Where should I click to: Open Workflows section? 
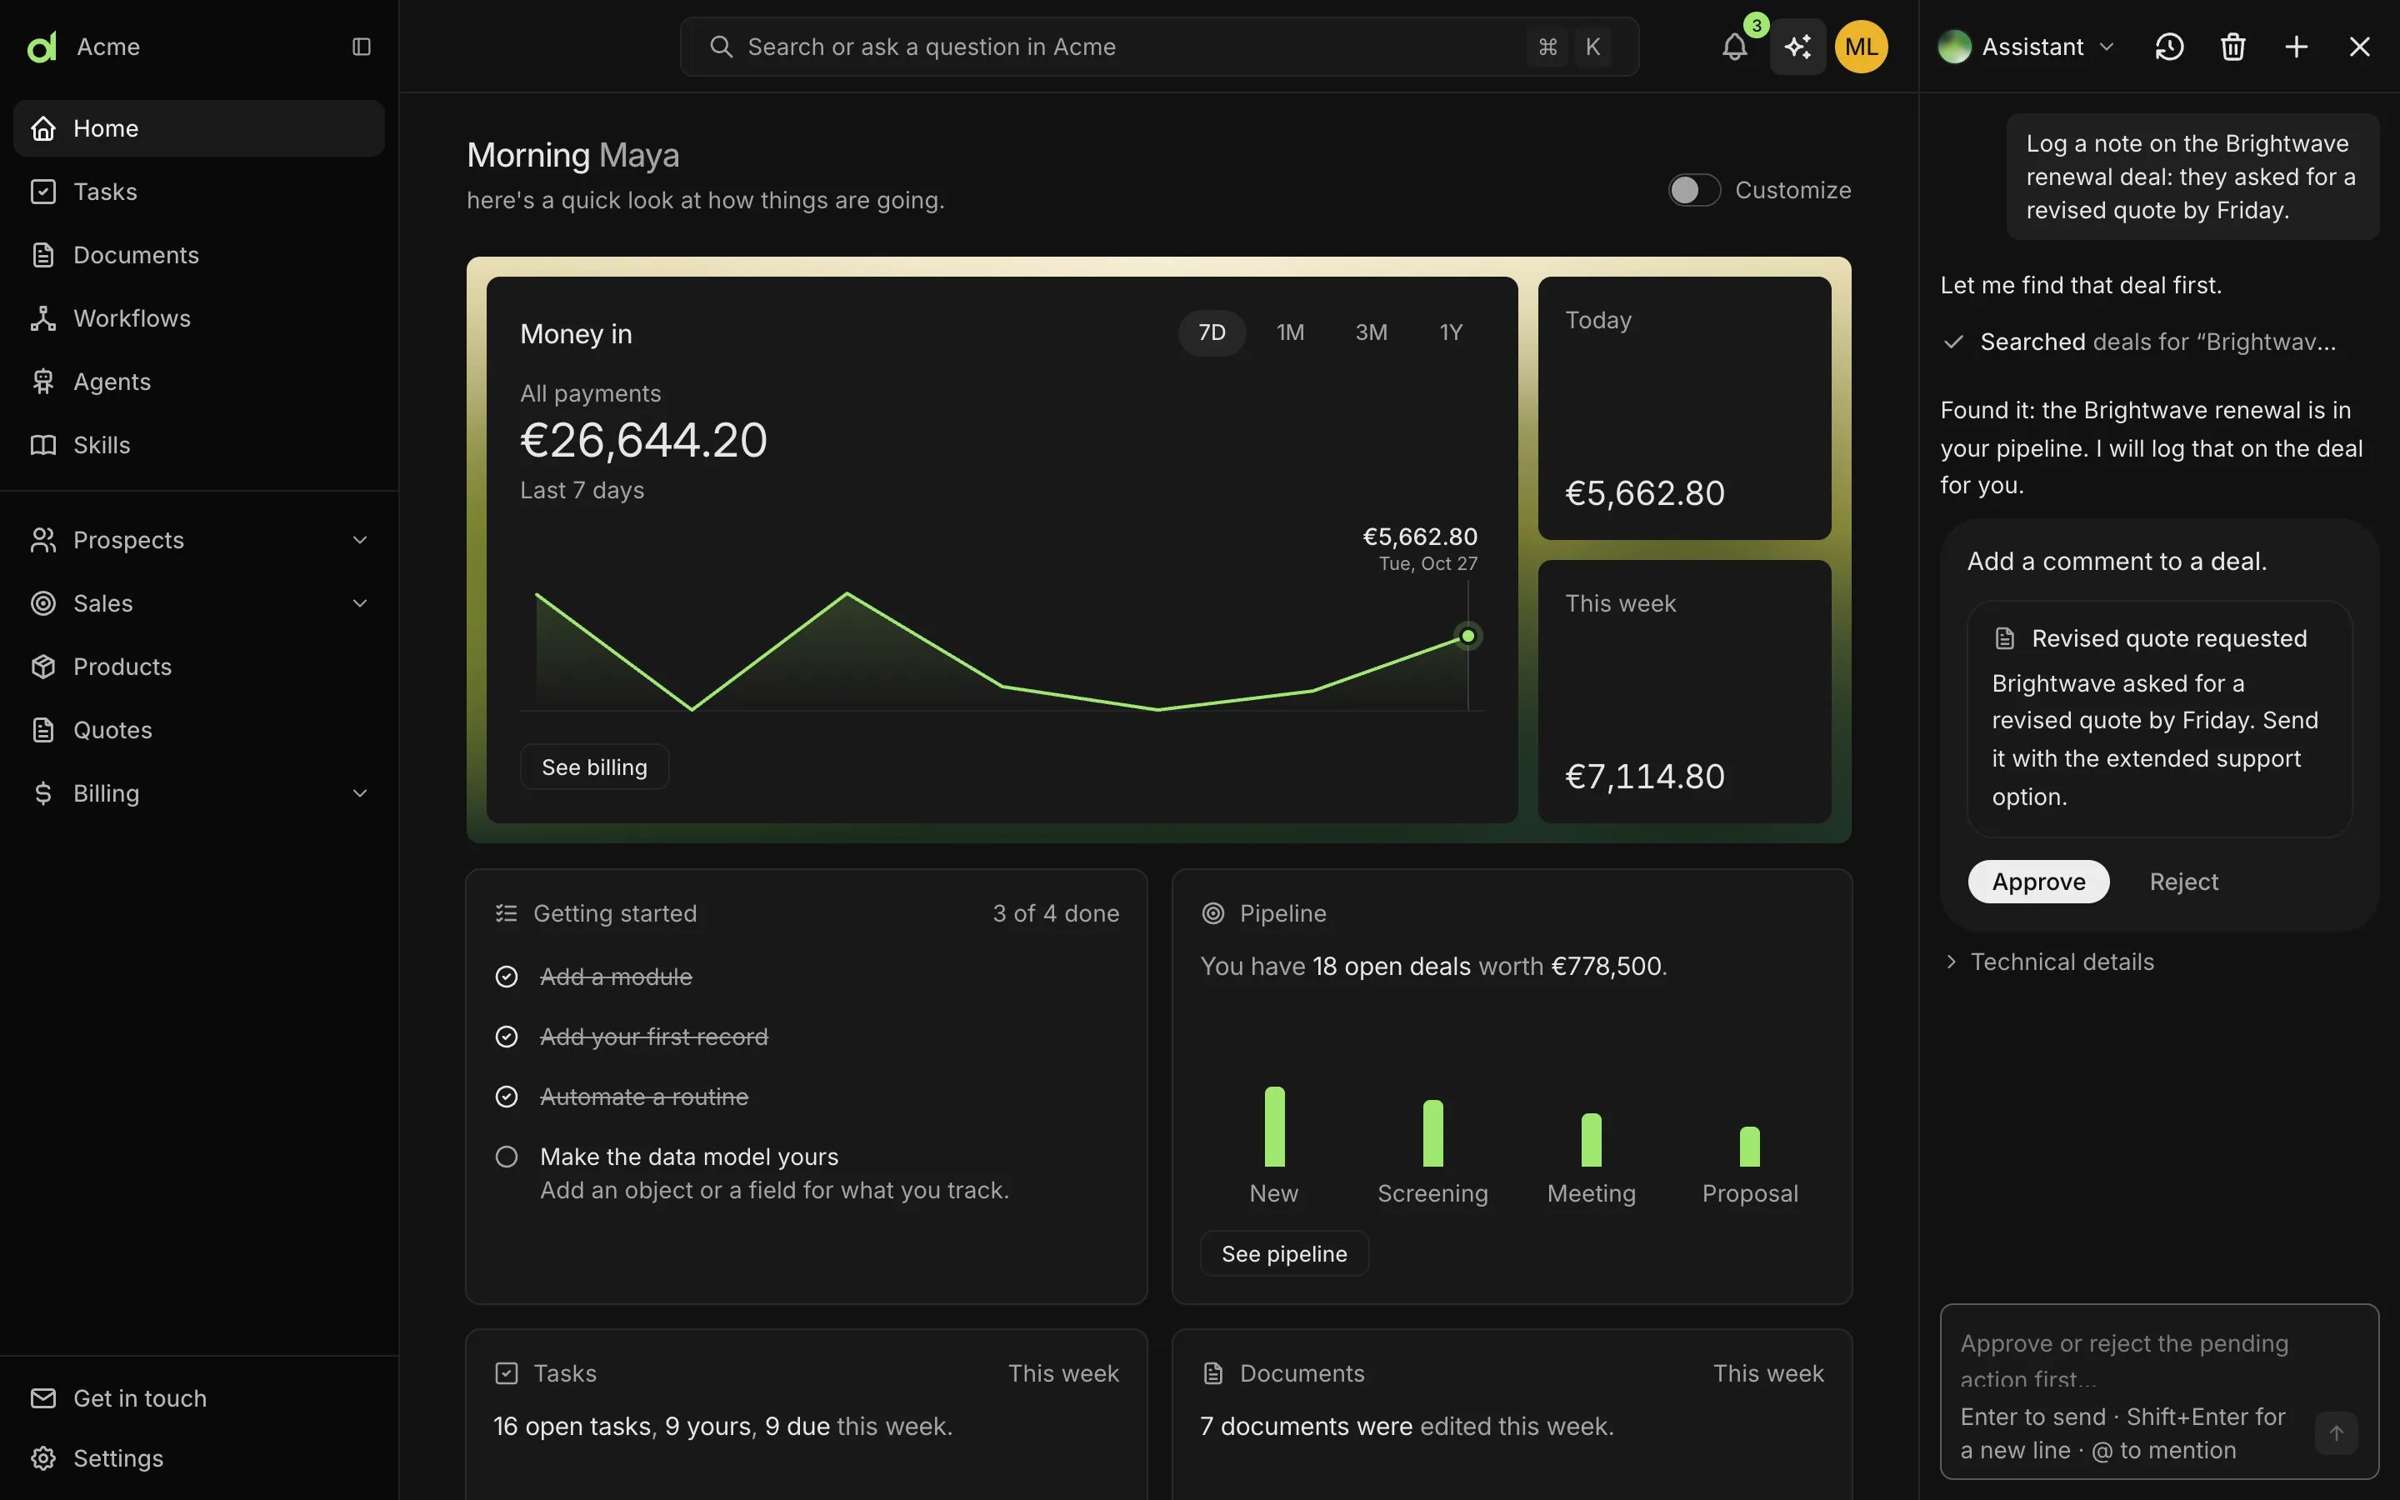point(198,318)
